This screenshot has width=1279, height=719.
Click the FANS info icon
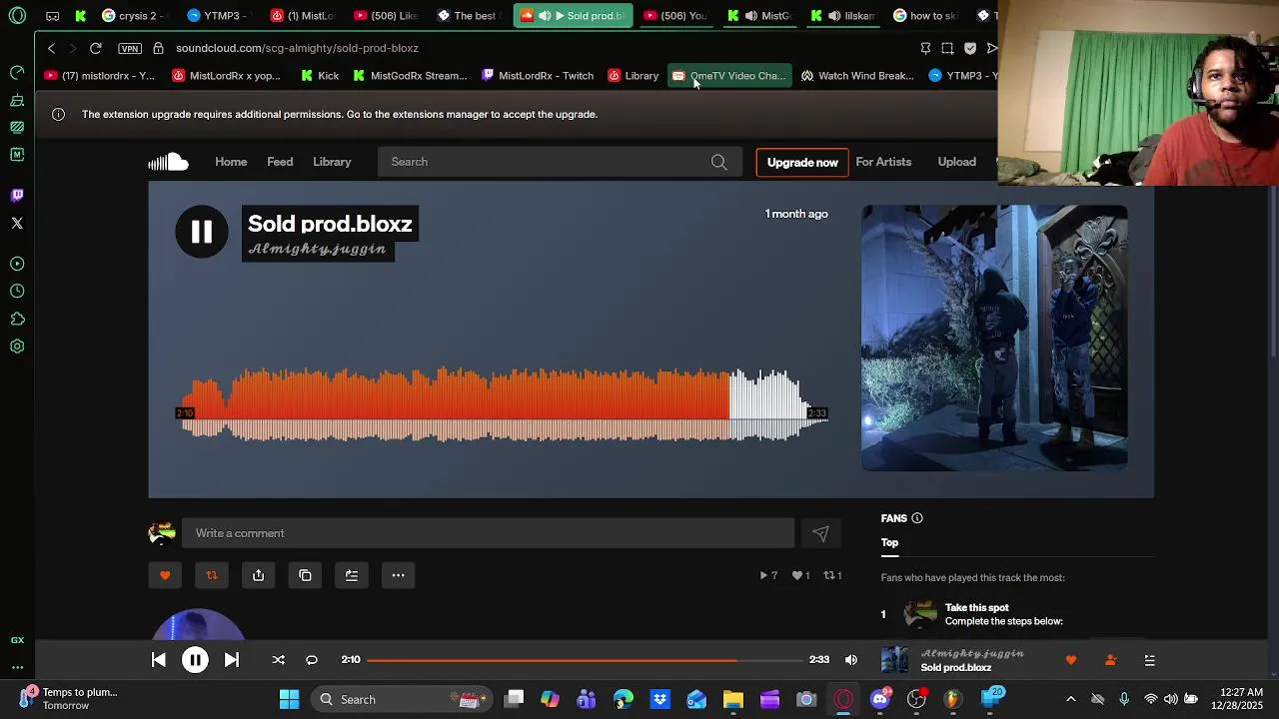click(x=917, y=518)
